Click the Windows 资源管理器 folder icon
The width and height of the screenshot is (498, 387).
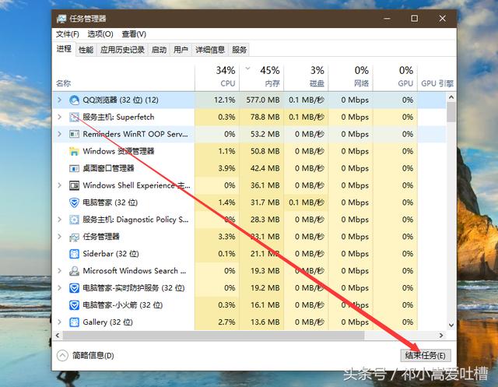[x=74, y=151]
